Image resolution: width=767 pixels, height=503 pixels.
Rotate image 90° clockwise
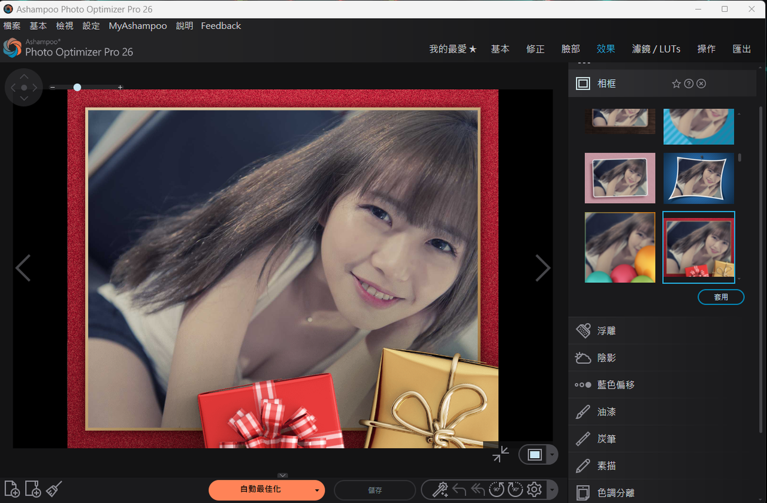[x=515, y=489]
